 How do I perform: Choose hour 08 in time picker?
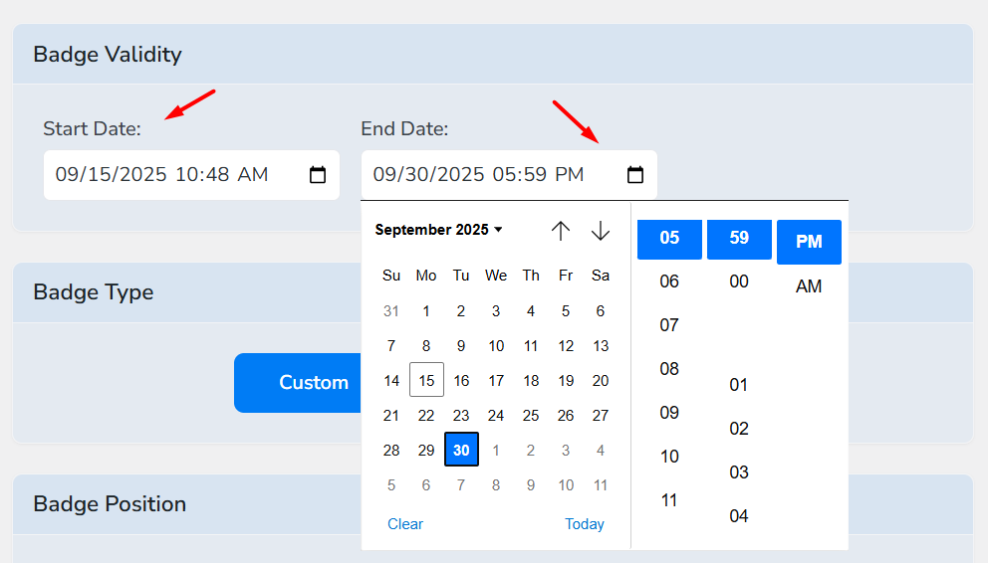669,369
